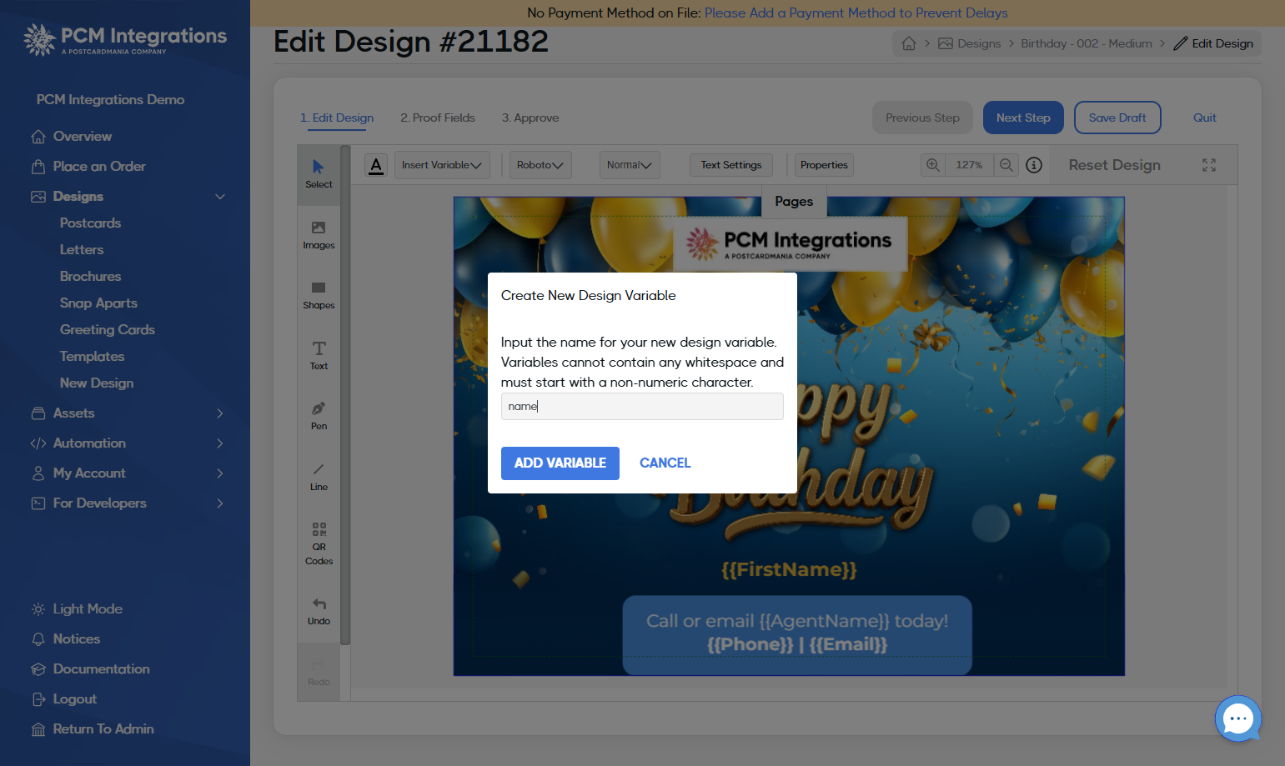Screen dimensions: 1285x766
Task: Open Greeting Cards in sidebar
Action: point(108,330)
